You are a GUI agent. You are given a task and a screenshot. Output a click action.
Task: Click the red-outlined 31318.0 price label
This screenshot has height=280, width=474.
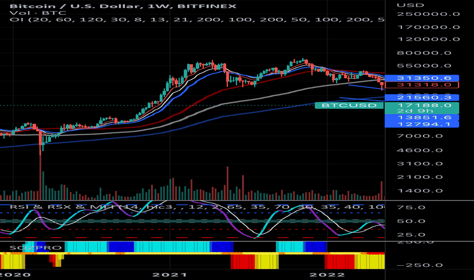click(x=422, y=85)
